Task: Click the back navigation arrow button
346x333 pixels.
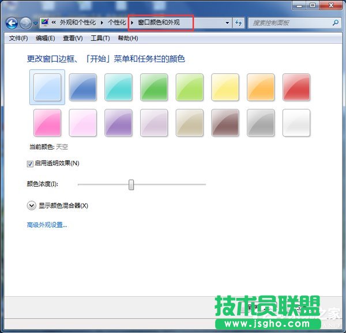Action: point(12,23)
